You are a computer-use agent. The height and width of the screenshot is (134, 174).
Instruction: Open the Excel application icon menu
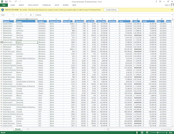pos(2,2)
